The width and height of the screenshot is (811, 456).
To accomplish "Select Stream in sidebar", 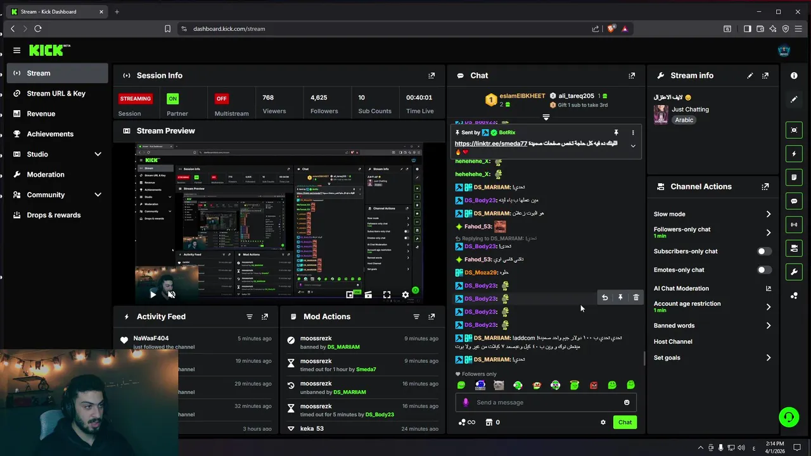I will click(58, 73).
